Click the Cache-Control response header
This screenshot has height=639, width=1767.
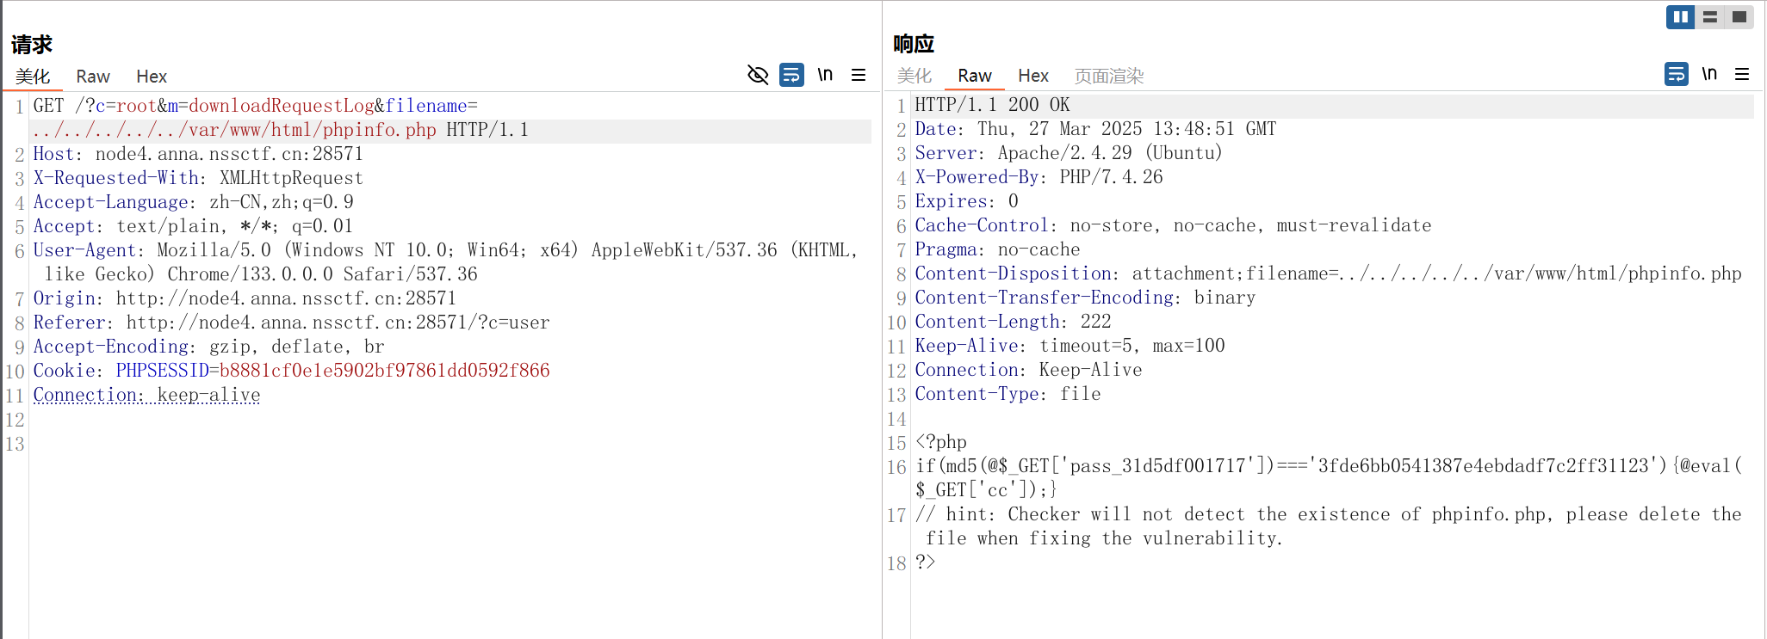coord(1173,225)
